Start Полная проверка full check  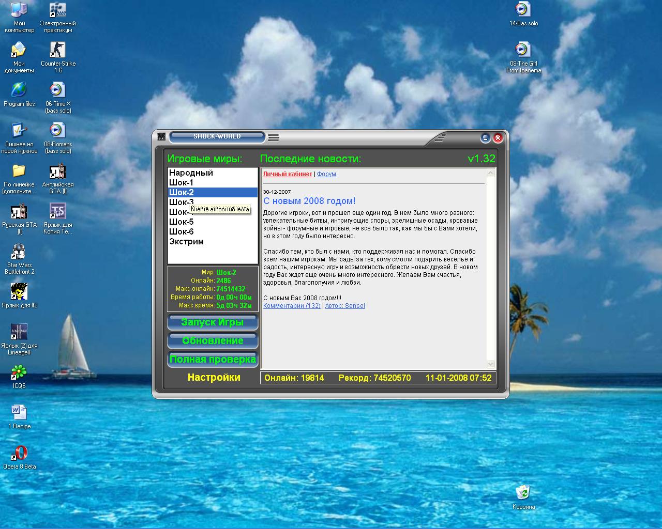[213, 360]
